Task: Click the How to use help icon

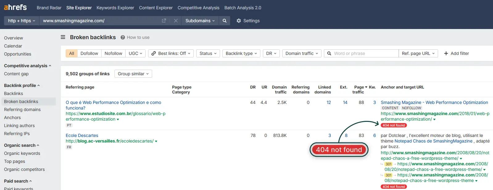Action: point(123,37)
